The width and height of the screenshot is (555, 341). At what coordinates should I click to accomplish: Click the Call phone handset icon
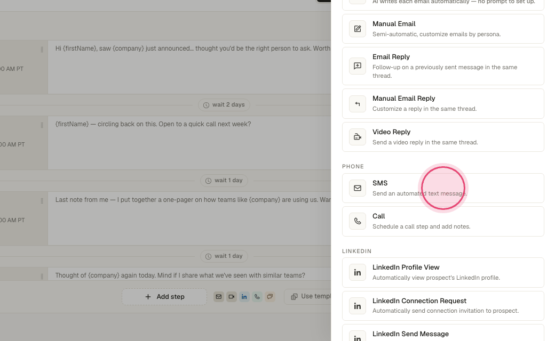pos(358,221)
